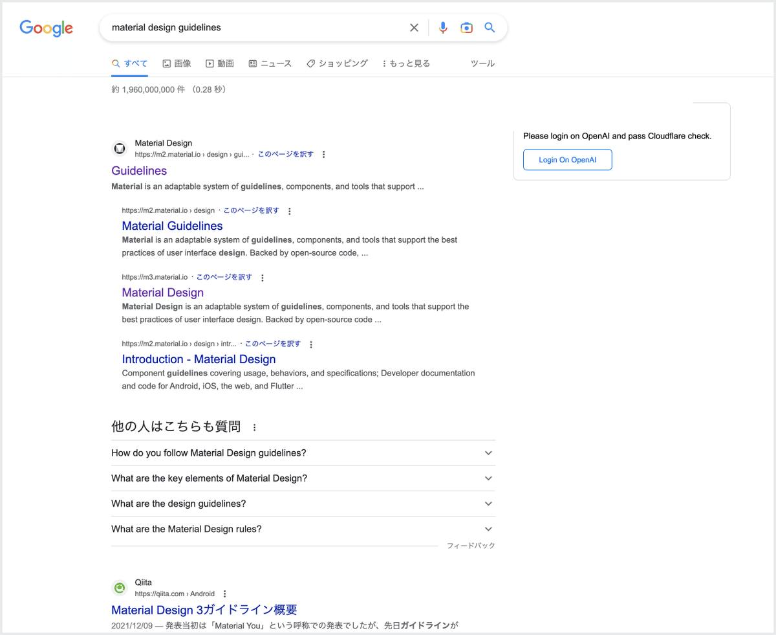Open options menu for Introduction result
The height and width of the screenshot is (635, 776).
tap(311, 344)
